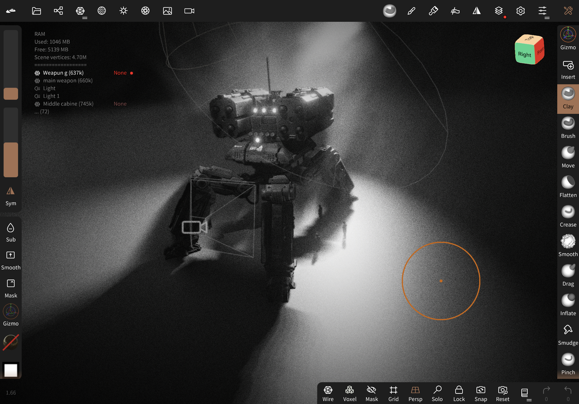The width and height of the screenshot is (579, 404).
Task: Select the Insert tool
Action: (568, 69)
